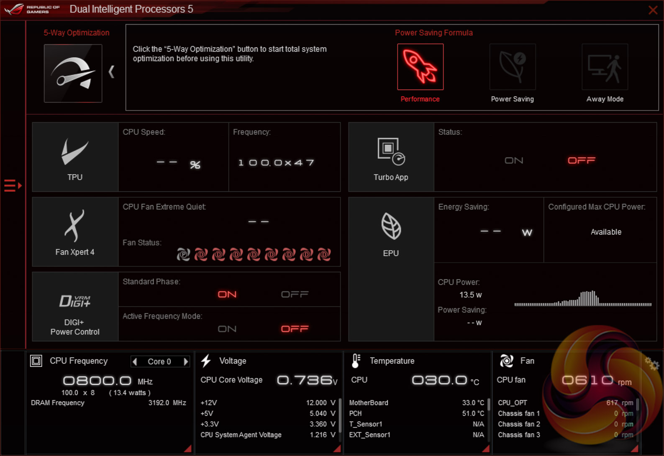Click the Chassis fan 3 row
Image resolution: width=664 pixels, height=456 pixels.
click(x=566, y=435)
